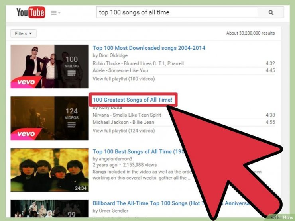
Task: Click the search box containing 'top 100 songs of all time'
Action: (x=177, y=12)
